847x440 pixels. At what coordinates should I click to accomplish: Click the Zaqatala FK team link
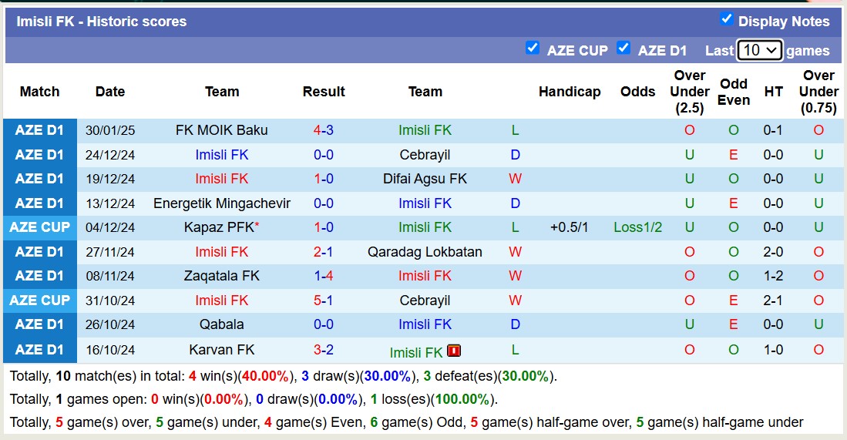222,276
